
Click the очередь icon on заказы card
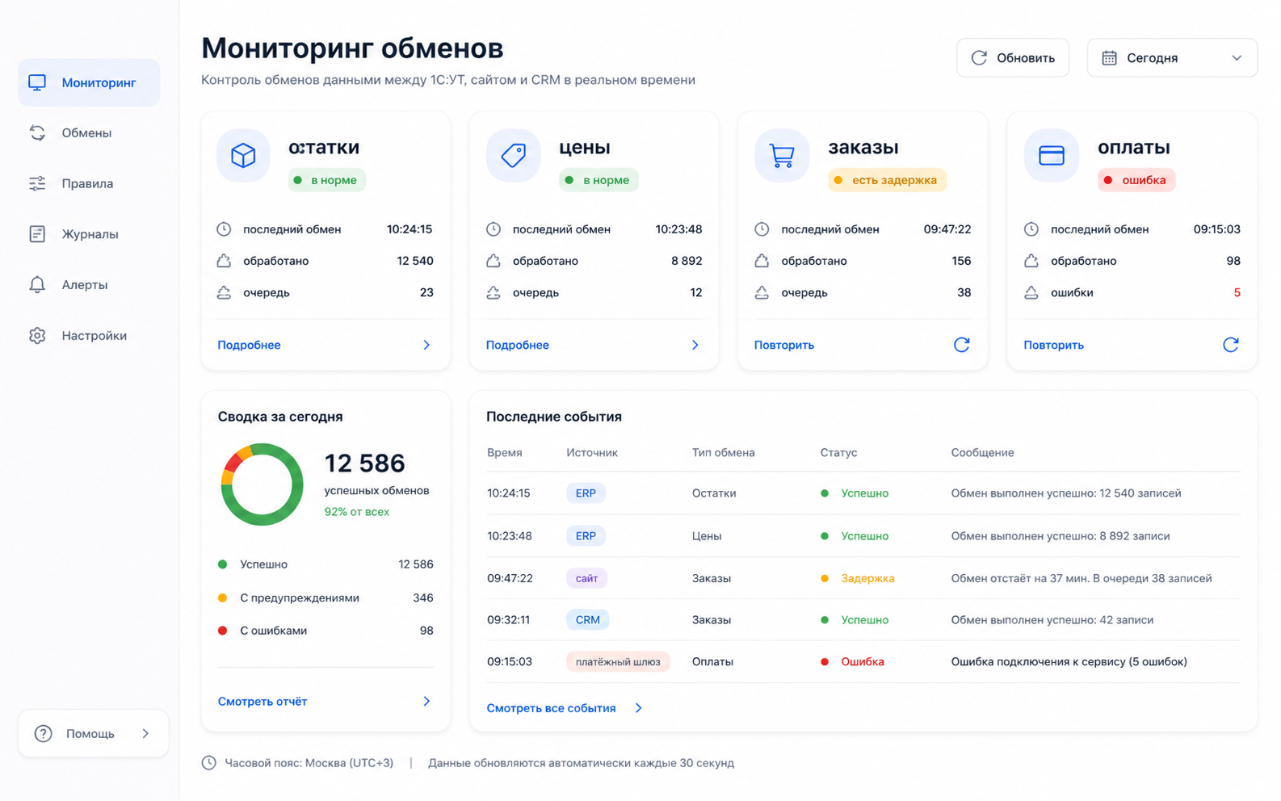pyautogui.click(x=762, y=292)
